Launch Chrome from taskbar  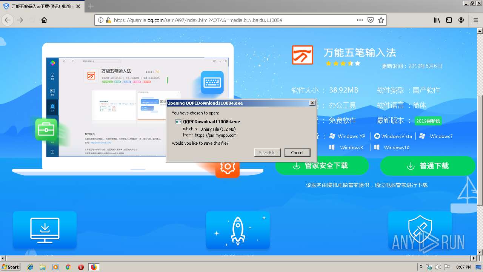coord(68,267)
